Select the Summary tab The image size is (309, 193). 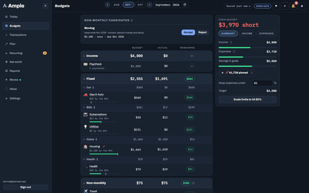point(228,33)
